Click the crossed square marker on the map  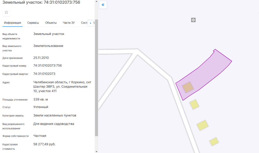tap(193, 20)
